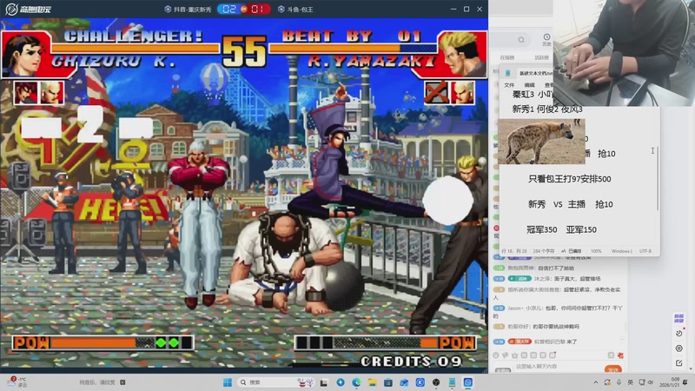
Task: Click the hyena image overlay
Action: [x=541, y=142]
